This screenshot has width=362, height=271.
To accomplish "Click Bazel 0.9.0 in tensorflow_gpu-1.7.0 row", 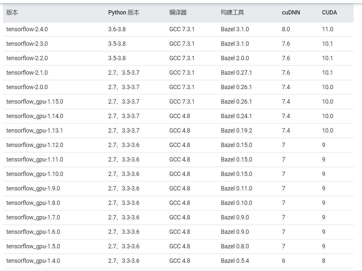I will coord(235,217).
